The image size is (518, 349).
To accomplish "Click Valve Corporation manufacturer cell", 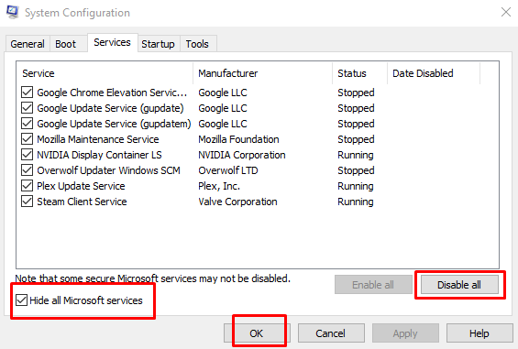I will tap(237, 202).
